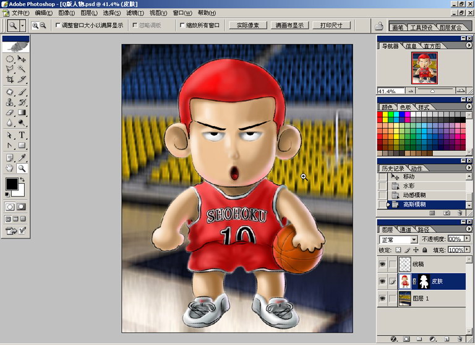
Task: Open History panel flyout menu arrow
Action: coord(469,168)
